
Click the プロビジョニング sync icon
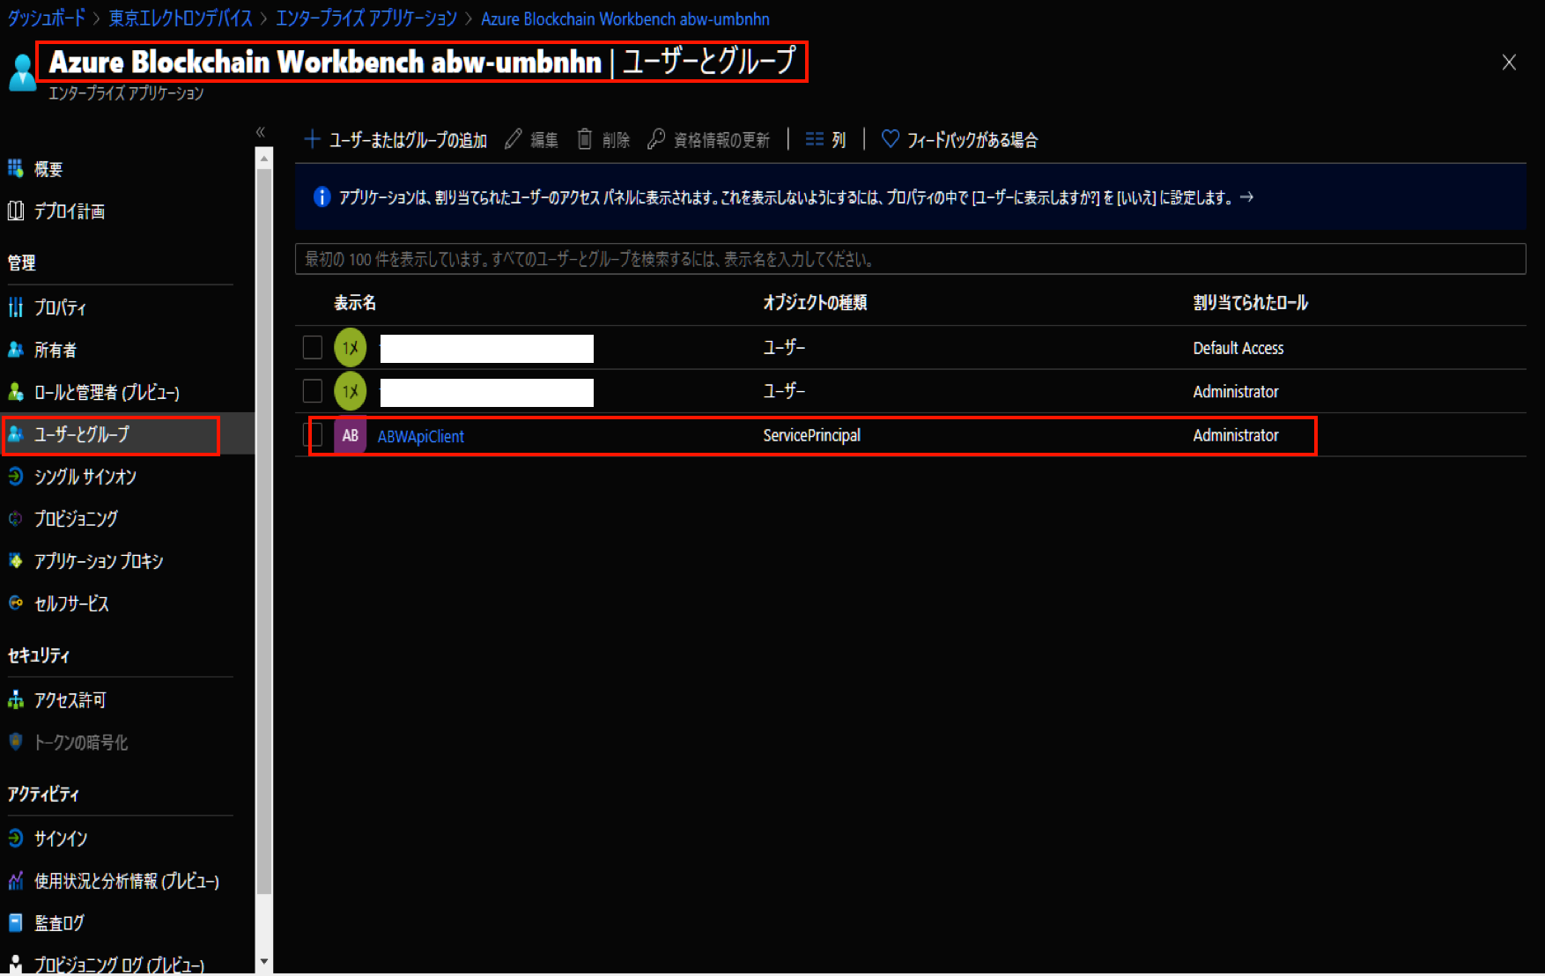16,519
